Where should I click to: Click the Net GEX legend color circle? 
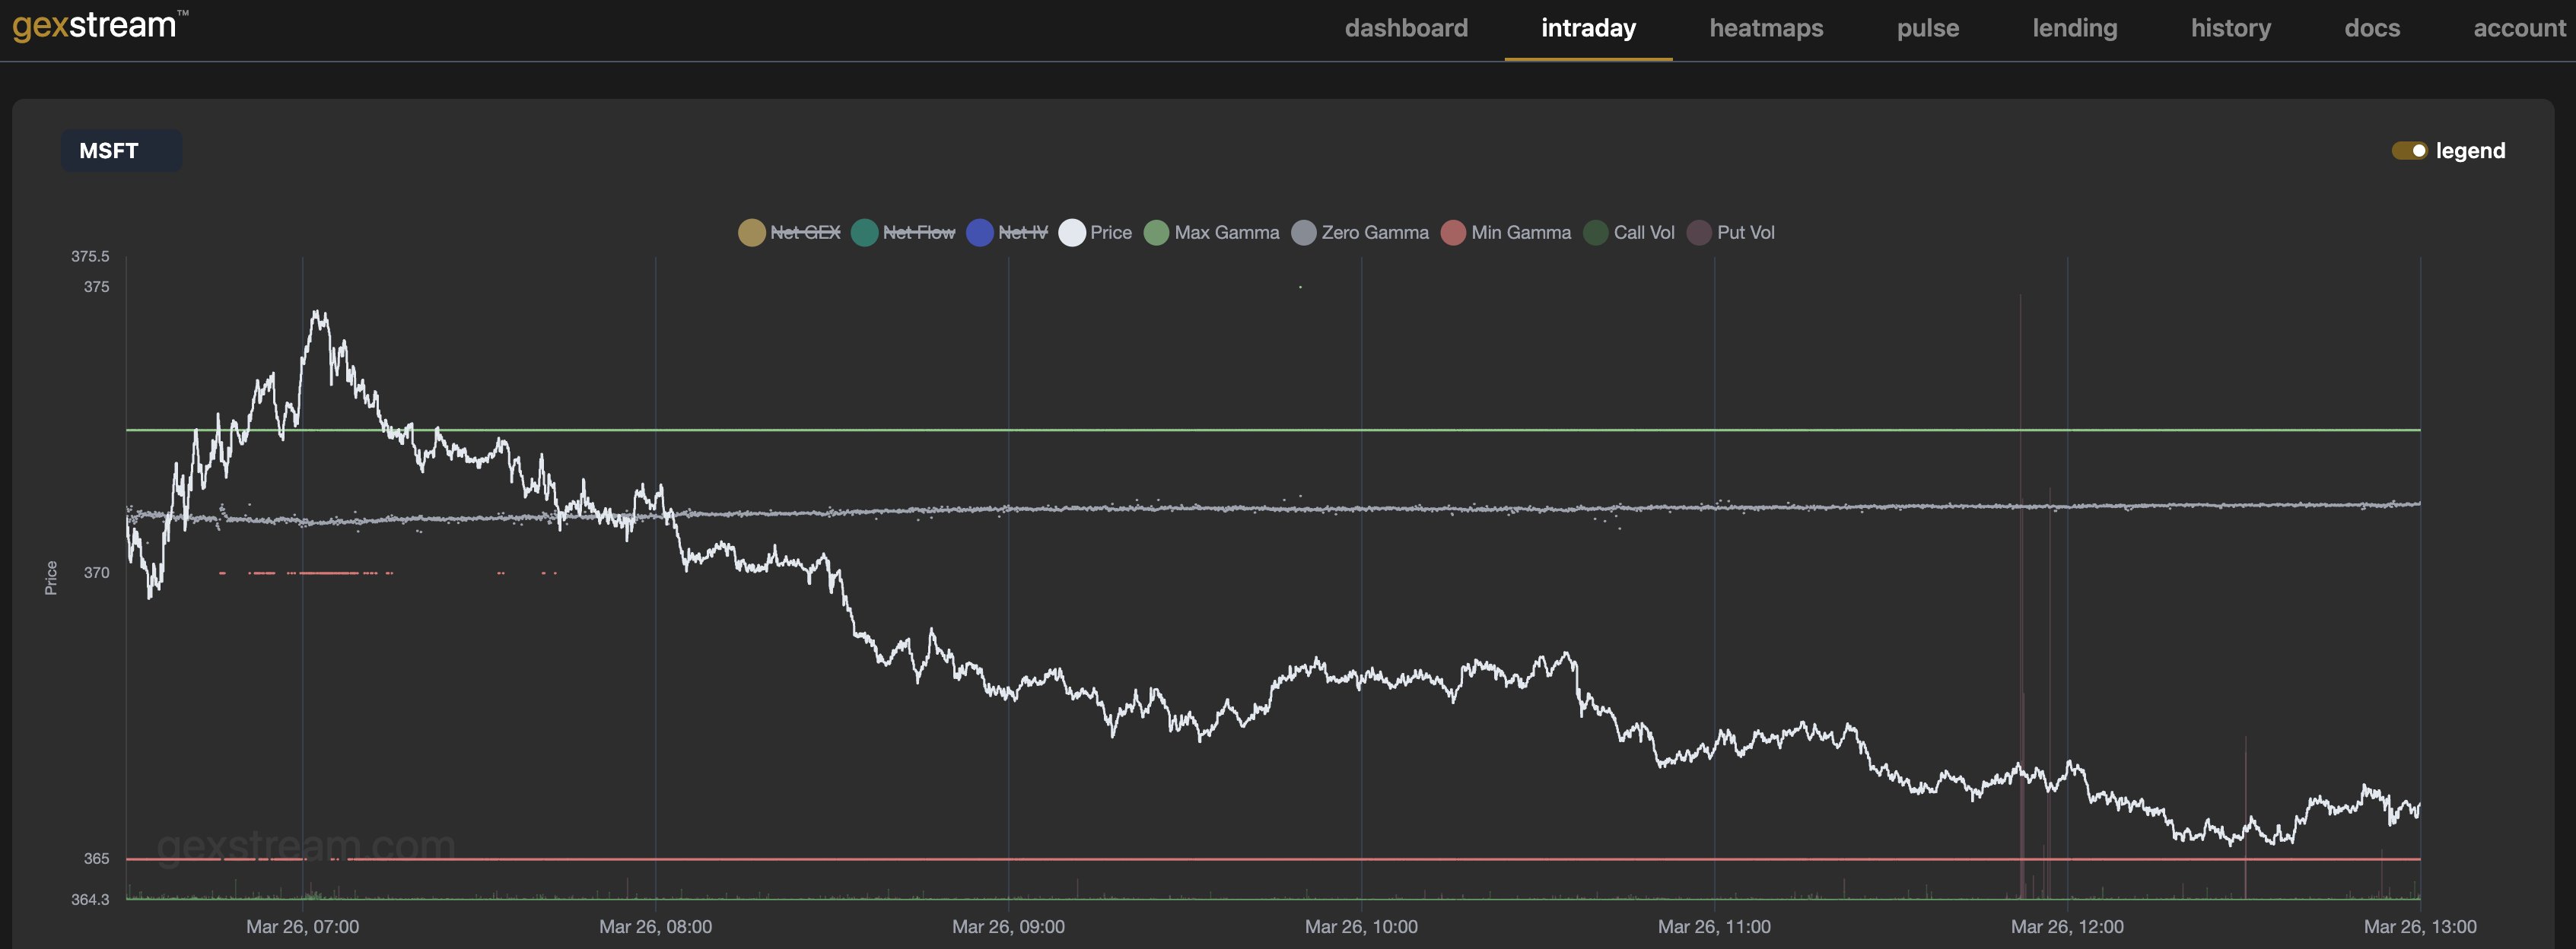(752, 233)
